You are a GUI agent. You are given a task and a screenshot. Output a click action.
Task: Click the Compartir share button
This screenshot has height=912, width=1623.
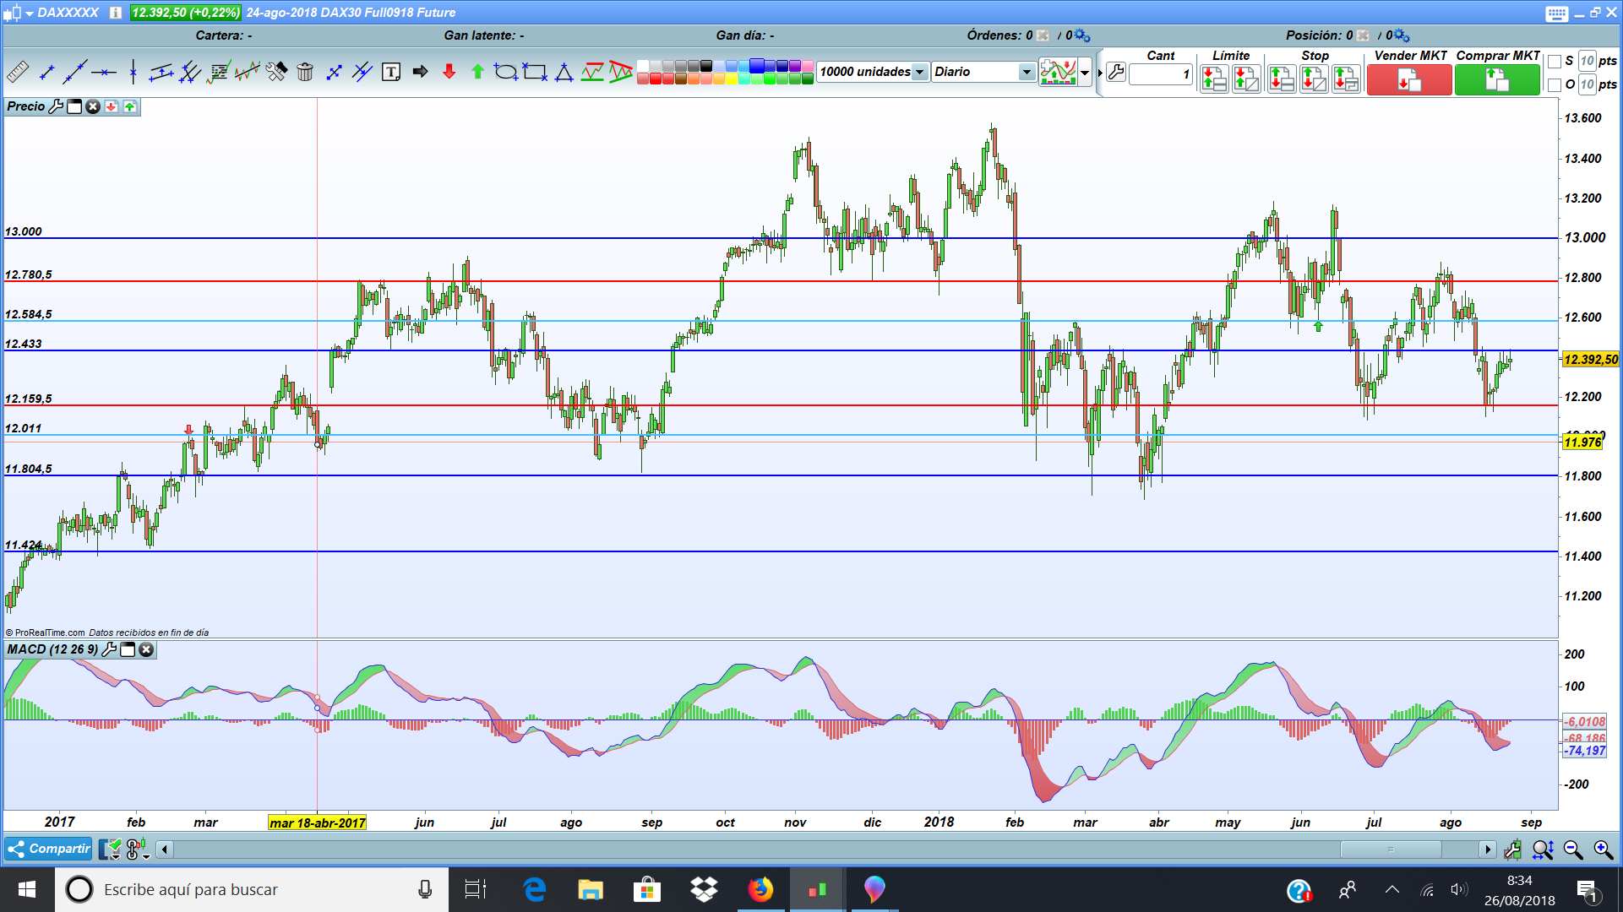(x=48, y=849)
